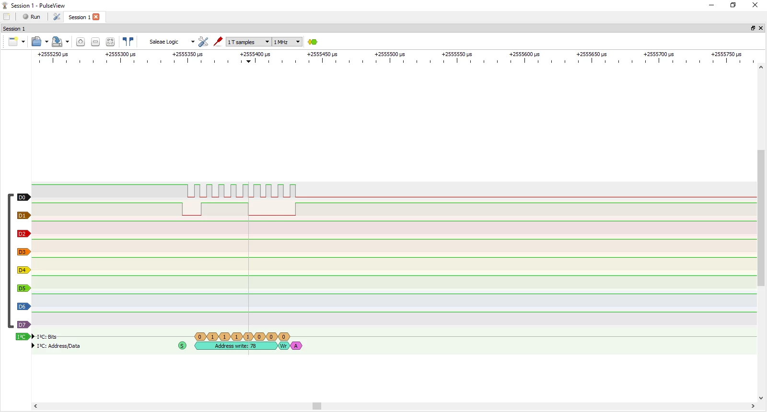Click the time ruler cursor marker triangle
The width and height of the screenshot is (767, 412).
(x=249, y=61)
